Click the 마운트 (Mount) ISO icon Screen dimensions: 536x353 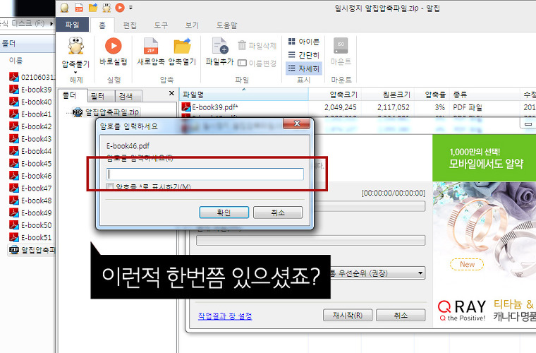click(x=341, y=47)
